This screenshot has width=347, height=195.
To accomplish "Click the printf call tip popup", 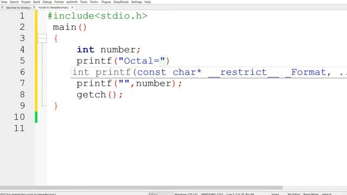I will click(209, 72).
